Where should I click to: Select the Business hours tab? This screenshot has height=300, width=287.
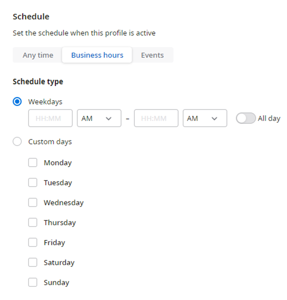(97, 55)
